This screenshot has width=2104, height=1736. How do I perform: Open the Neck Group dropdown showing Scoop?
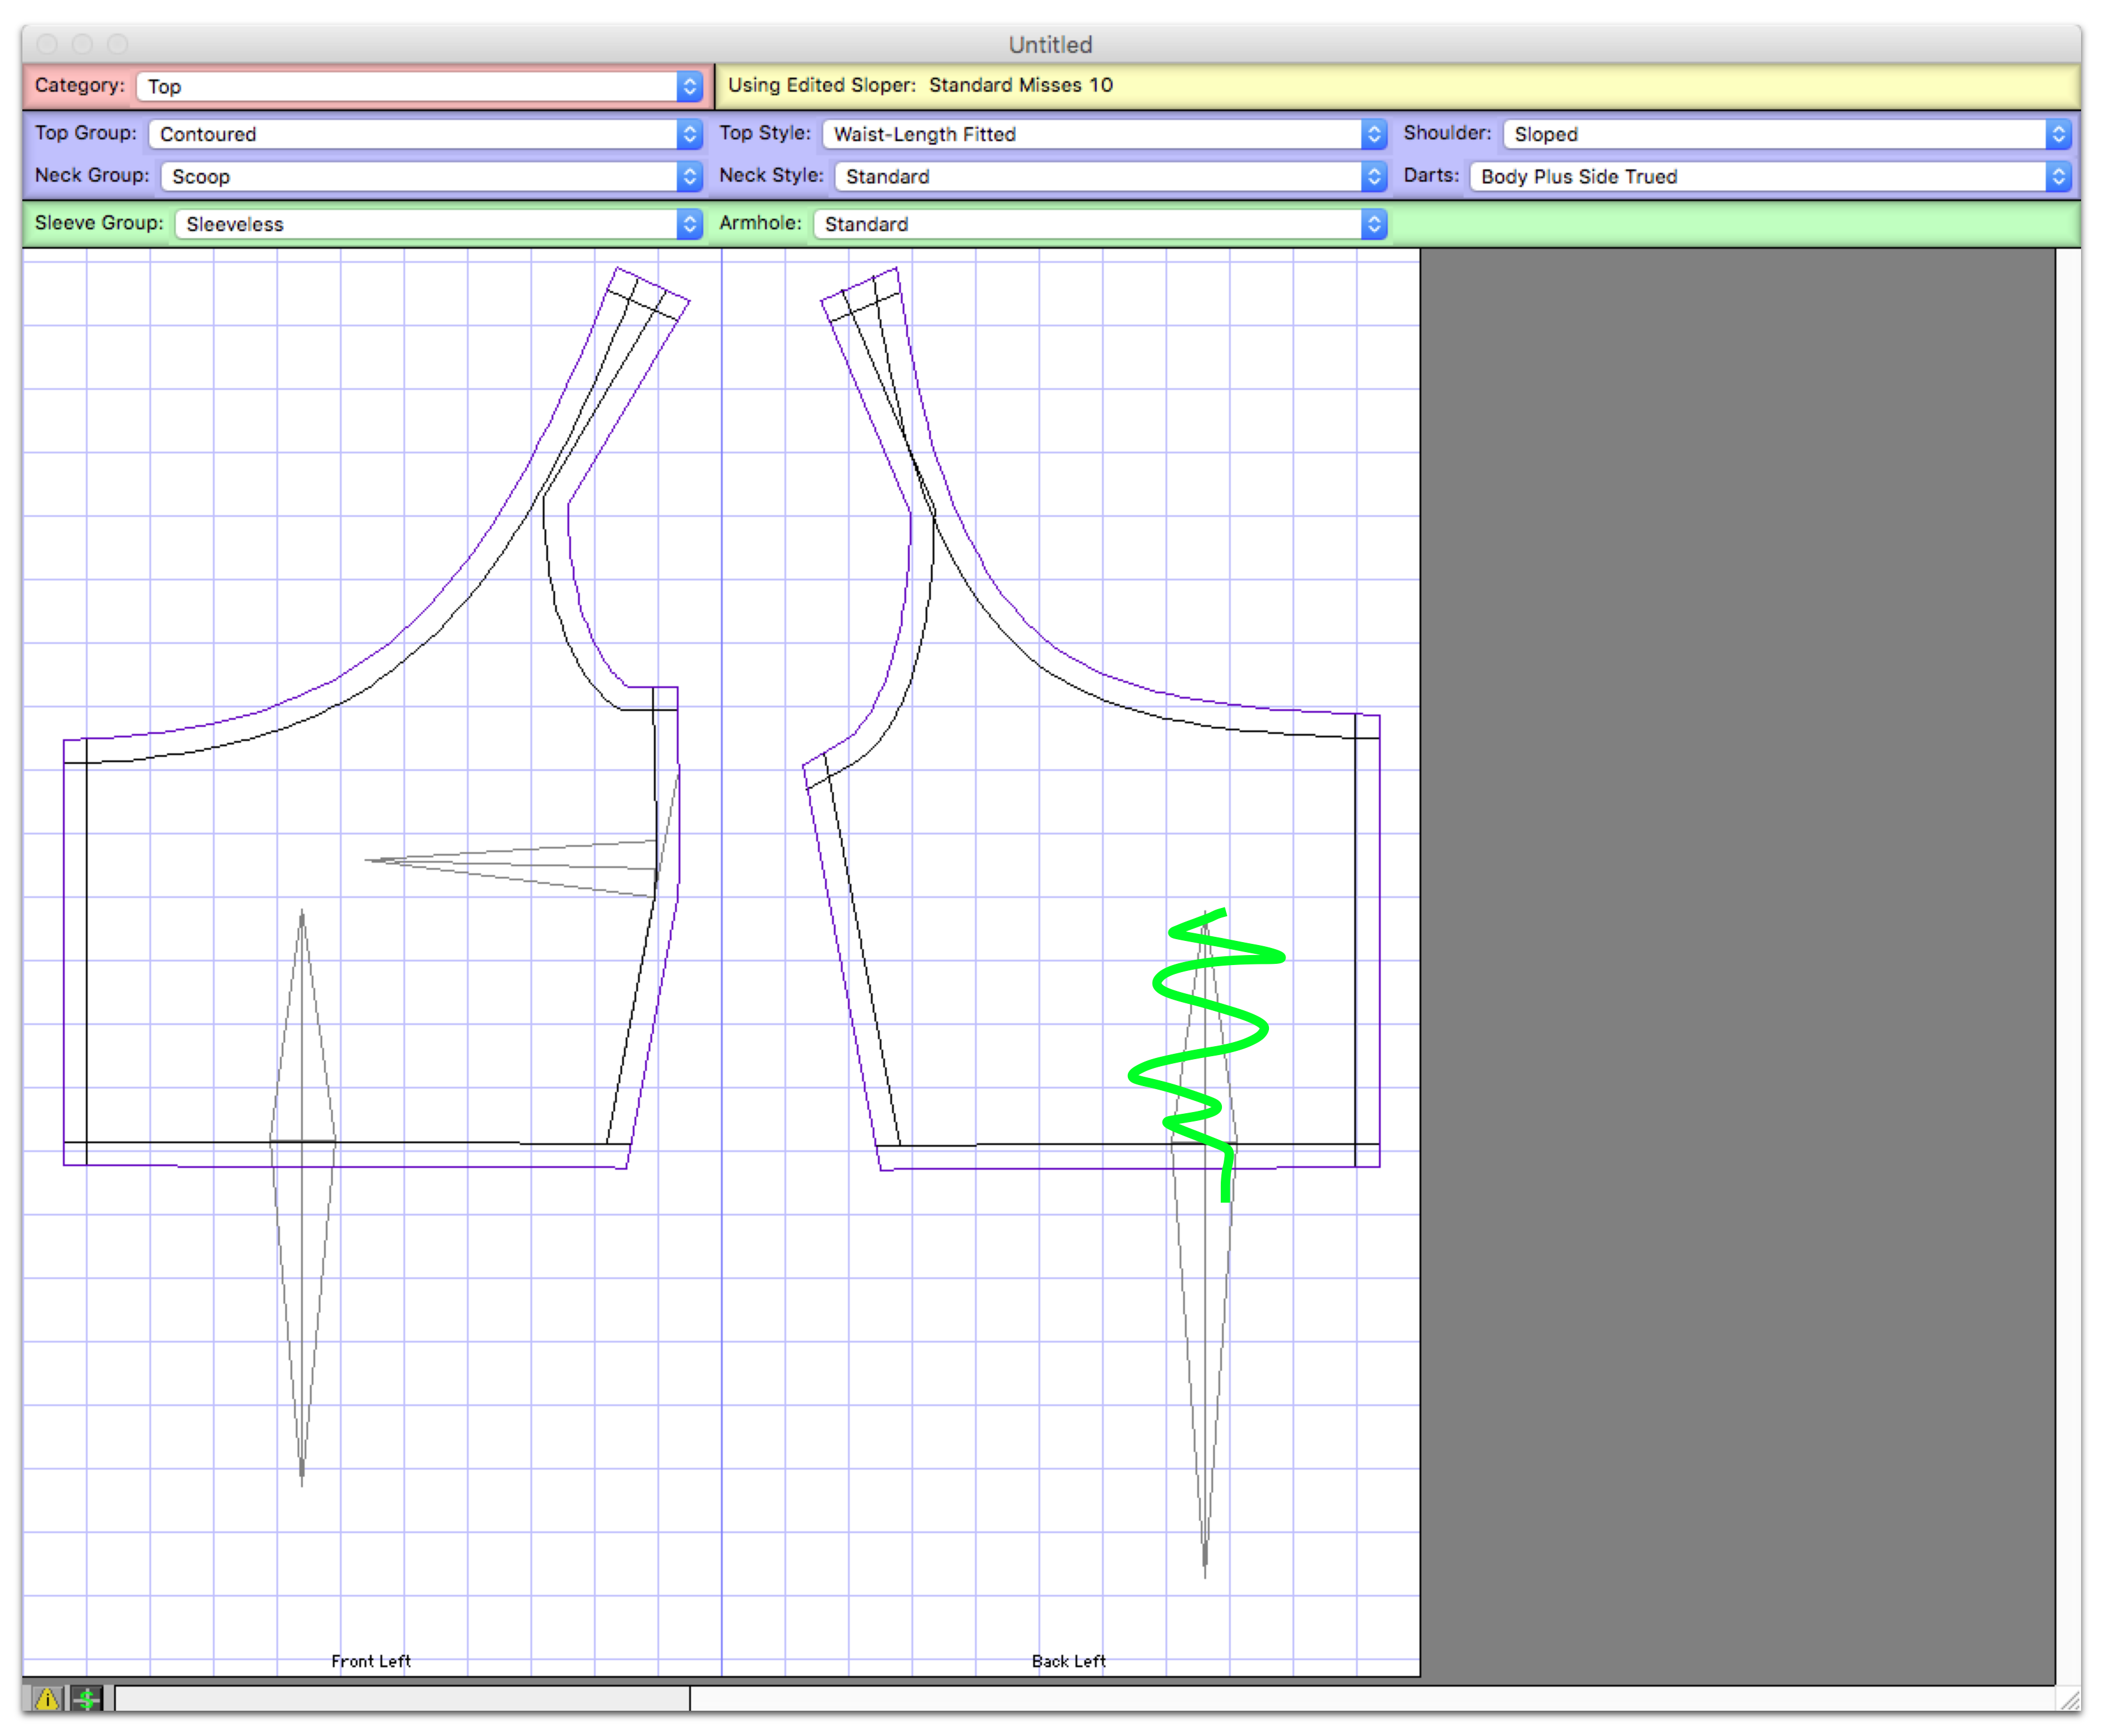[x=431, y=176]
